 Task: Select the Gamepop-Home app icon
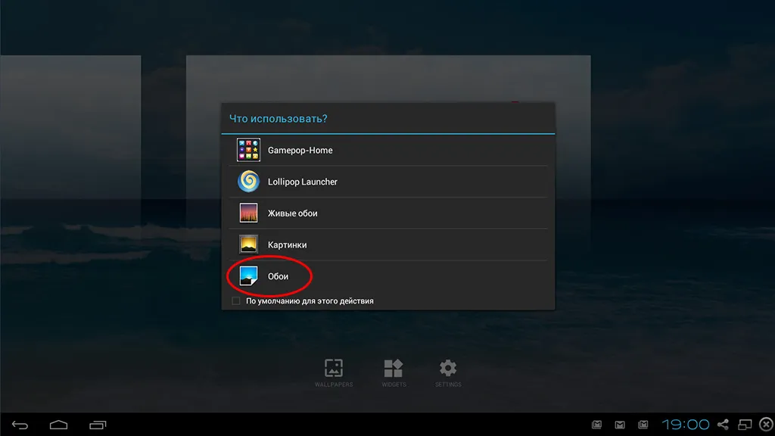point(248,150)
